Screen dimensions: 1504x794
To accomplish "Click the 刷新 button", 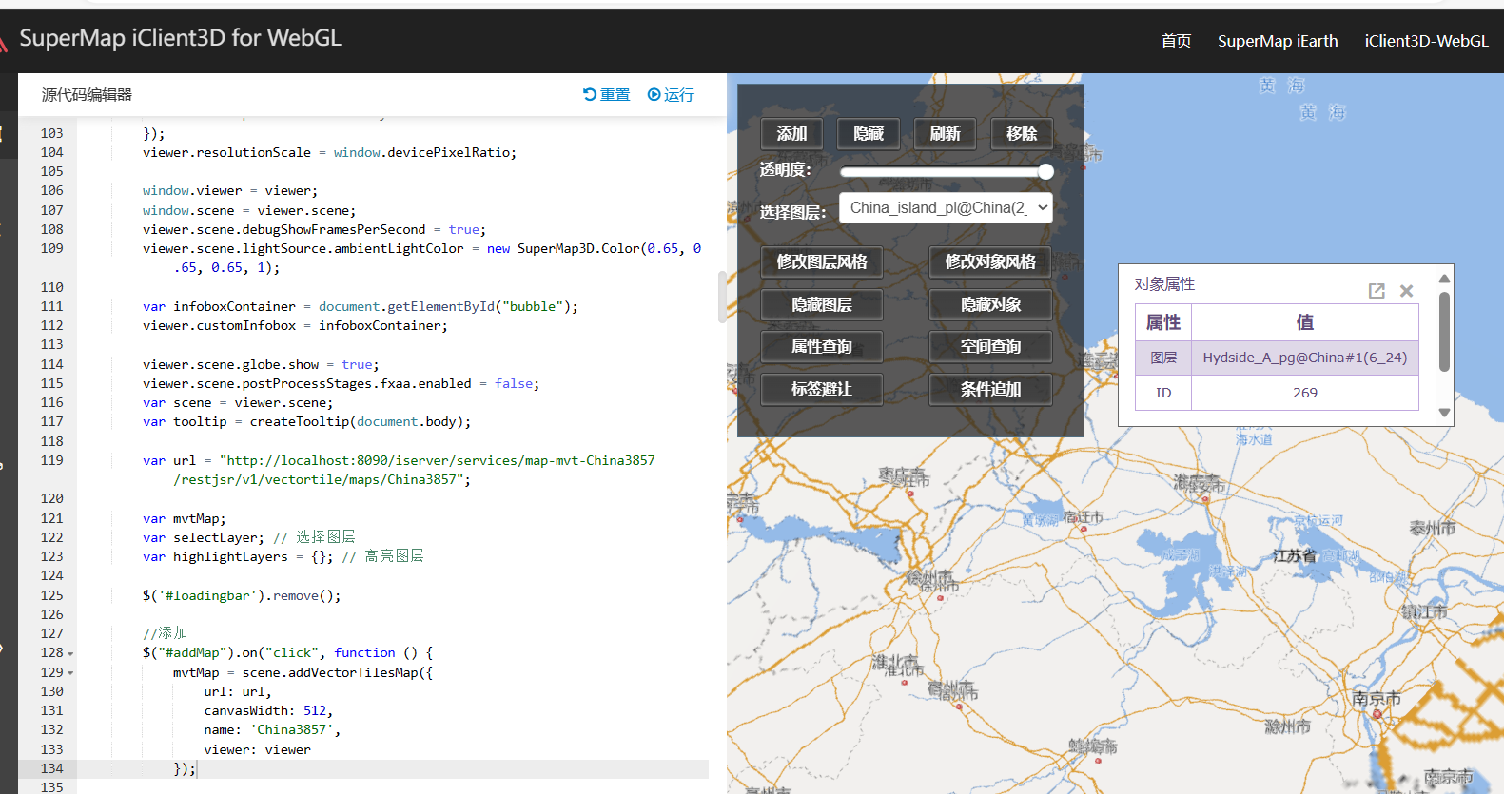I will pyautogui.click(x=945, y=134).
